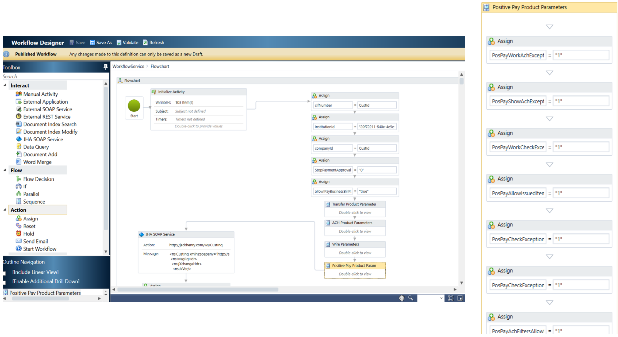The width and height of the screenshot is (618, 337).
Task: Click Flowchart breadcrumb item
Action: (160, 66)
